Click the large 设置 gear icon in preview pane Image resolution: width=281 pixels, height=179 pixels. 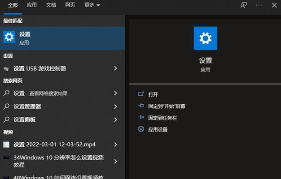pos(206,38)
